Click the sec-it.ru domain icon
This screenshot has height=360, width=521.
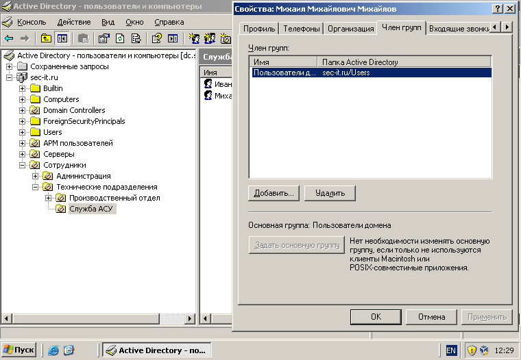tap(22, 77)
